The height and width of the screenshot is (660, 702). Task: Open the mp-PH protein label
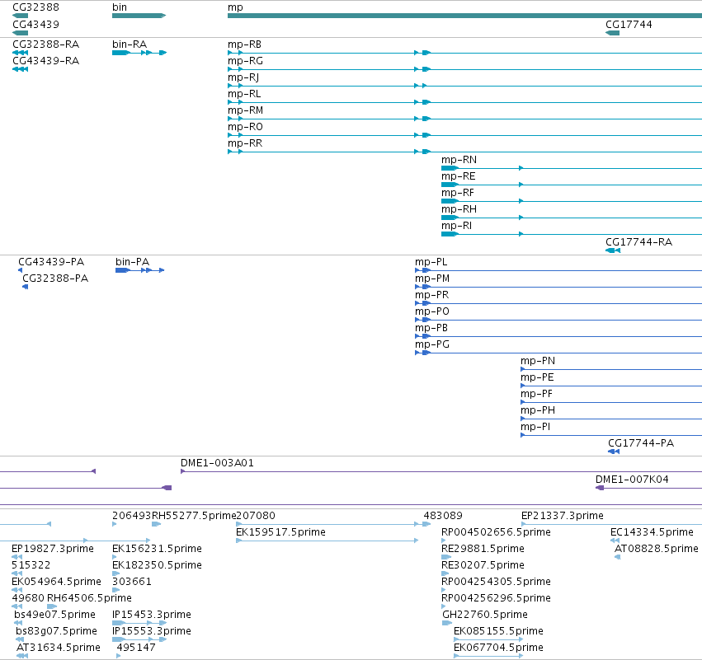click(538, 410)
